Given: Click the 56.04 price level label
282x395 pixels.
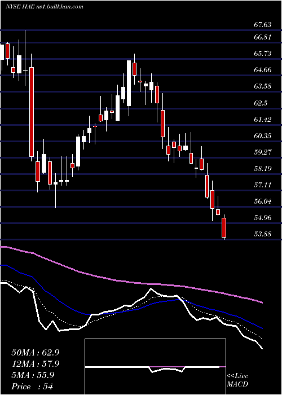Looking at the screenshot, I should tap(263, 201).
